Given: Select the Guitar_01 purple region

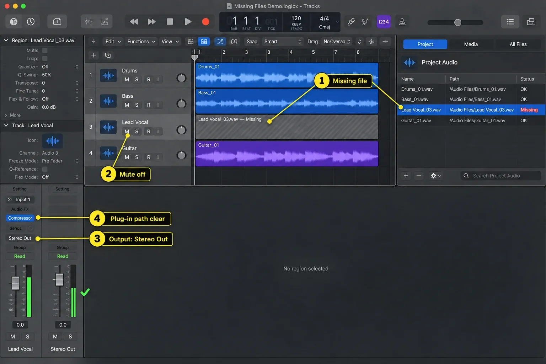Looking at the screenshot, I should pos(287,154).
